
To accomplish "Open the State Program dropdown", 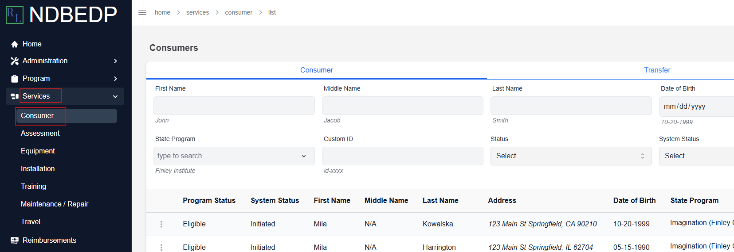I will coord(234,156).
